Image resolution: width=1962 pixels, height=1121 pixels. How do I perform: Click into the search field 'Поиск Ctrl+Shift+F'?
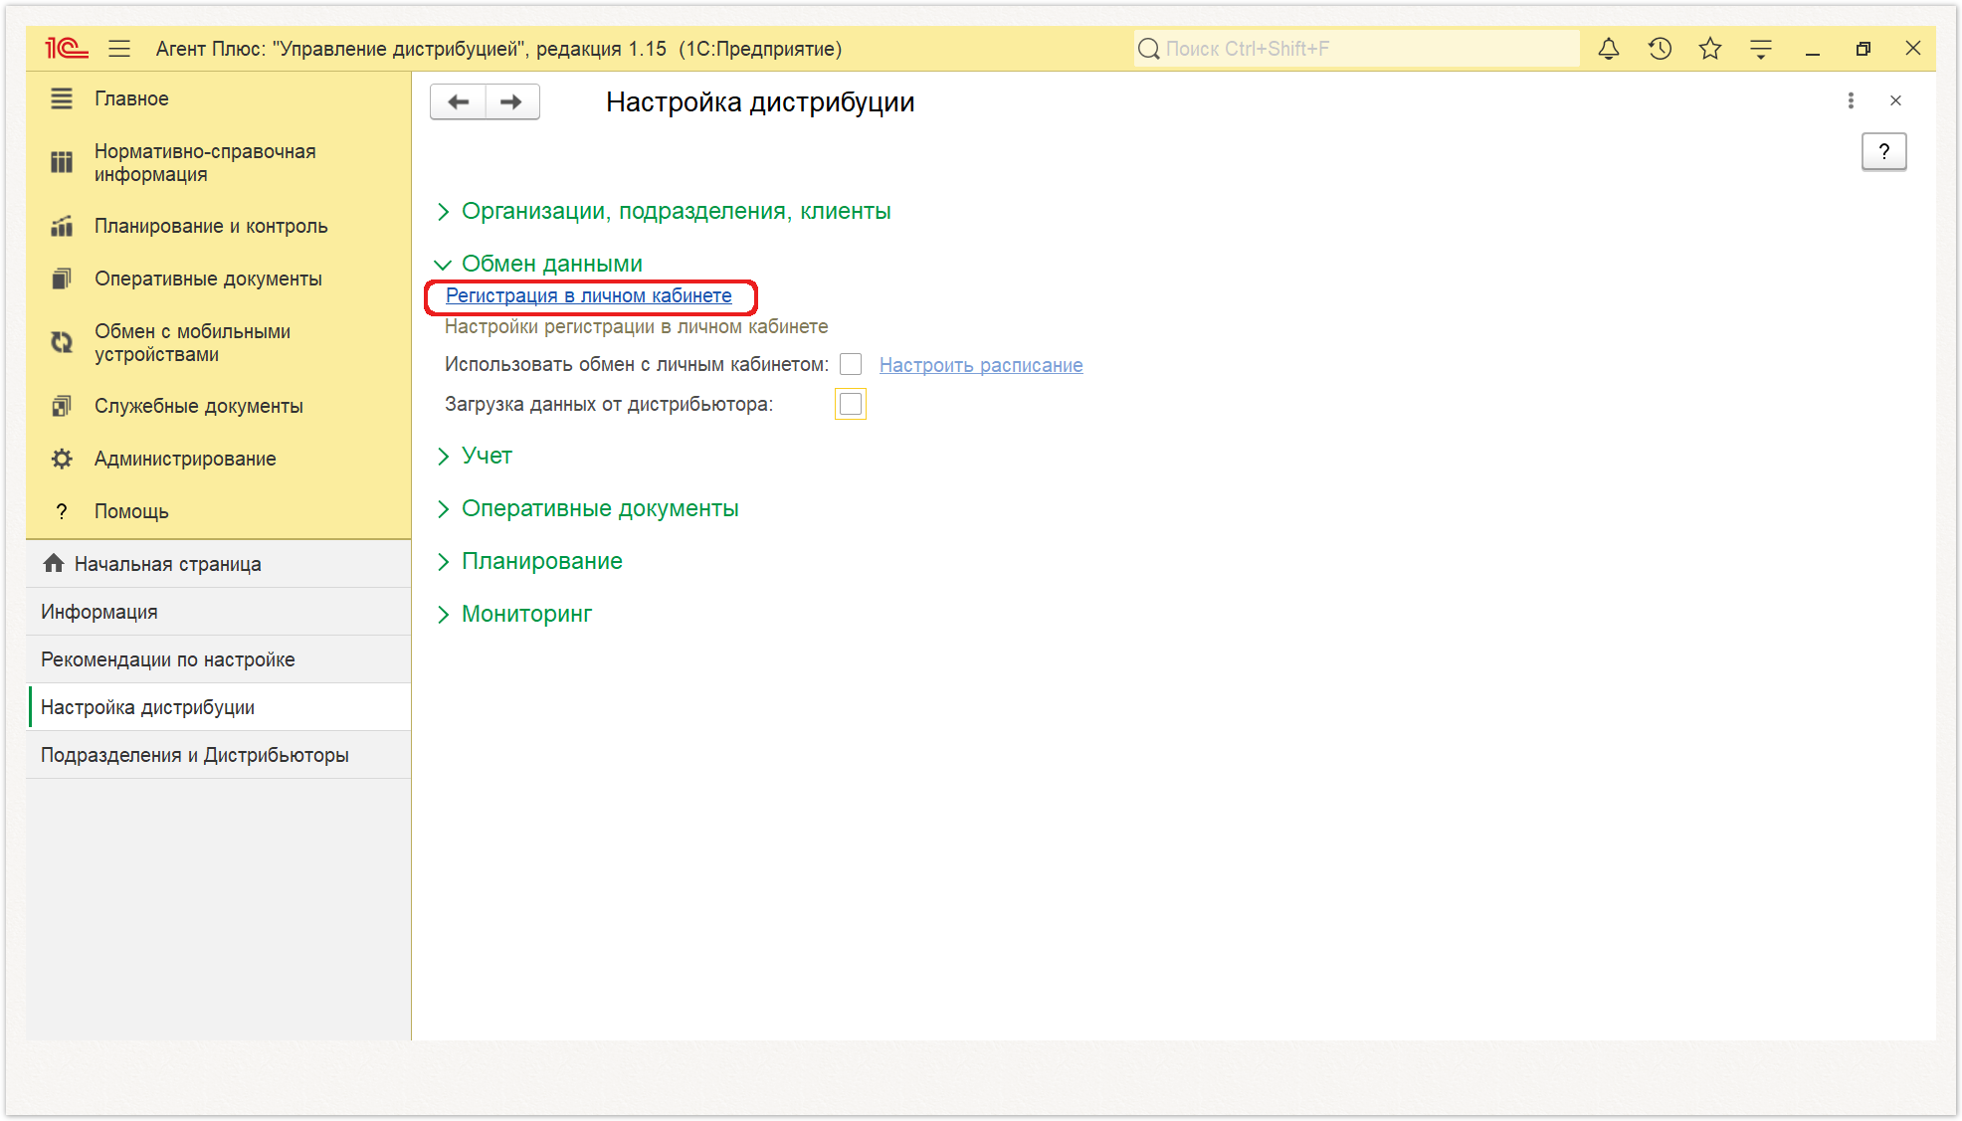tap(1356, 49)
